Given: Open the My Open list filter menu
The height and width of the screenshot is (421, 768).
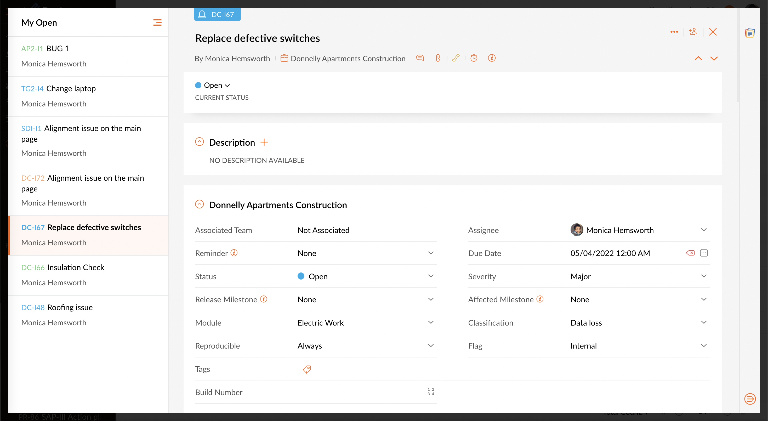Looking at the screenshot, I should click(157, 22).
